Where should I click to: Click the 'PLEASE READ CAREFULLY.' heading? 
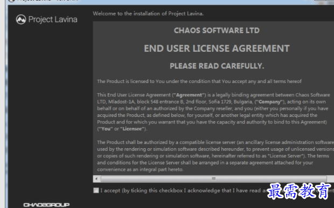click(x=217, y=66)
